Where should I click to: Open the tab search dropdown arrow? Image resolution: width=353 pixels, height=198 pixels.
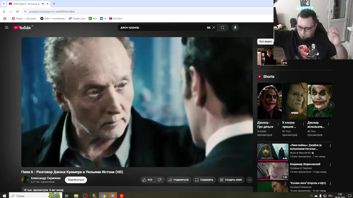(4, 4)
